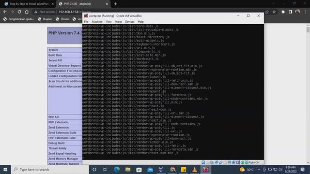Open the VirtualBox View menu
The image size is (310, 174).
[108, 22]
